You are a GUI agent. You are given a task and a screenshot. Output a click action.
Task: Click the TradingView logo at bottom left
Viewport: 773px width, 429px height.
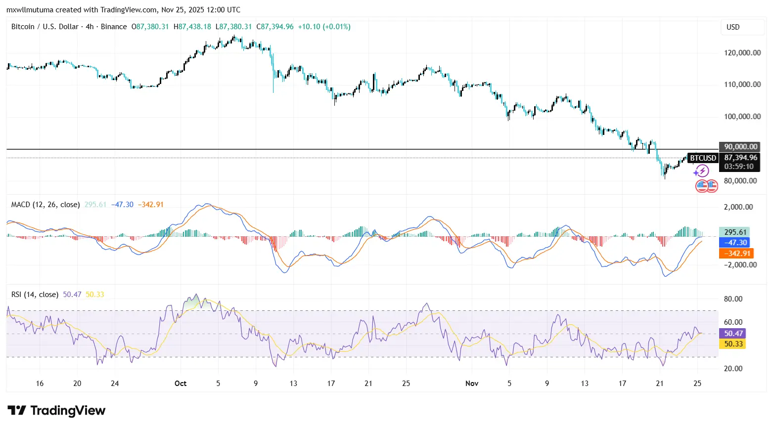pyautogui.click(x=56, y=411)
